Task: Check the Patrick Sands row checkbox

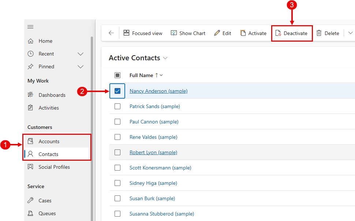Action: (117, 106)
